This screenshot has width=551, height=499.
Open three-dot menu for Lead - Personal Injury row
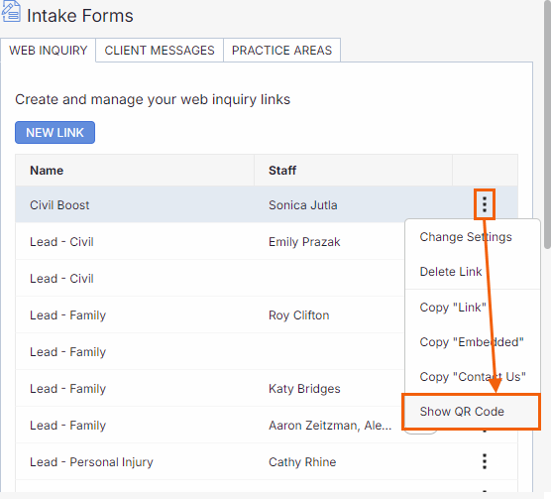click(x=485, y=461)
